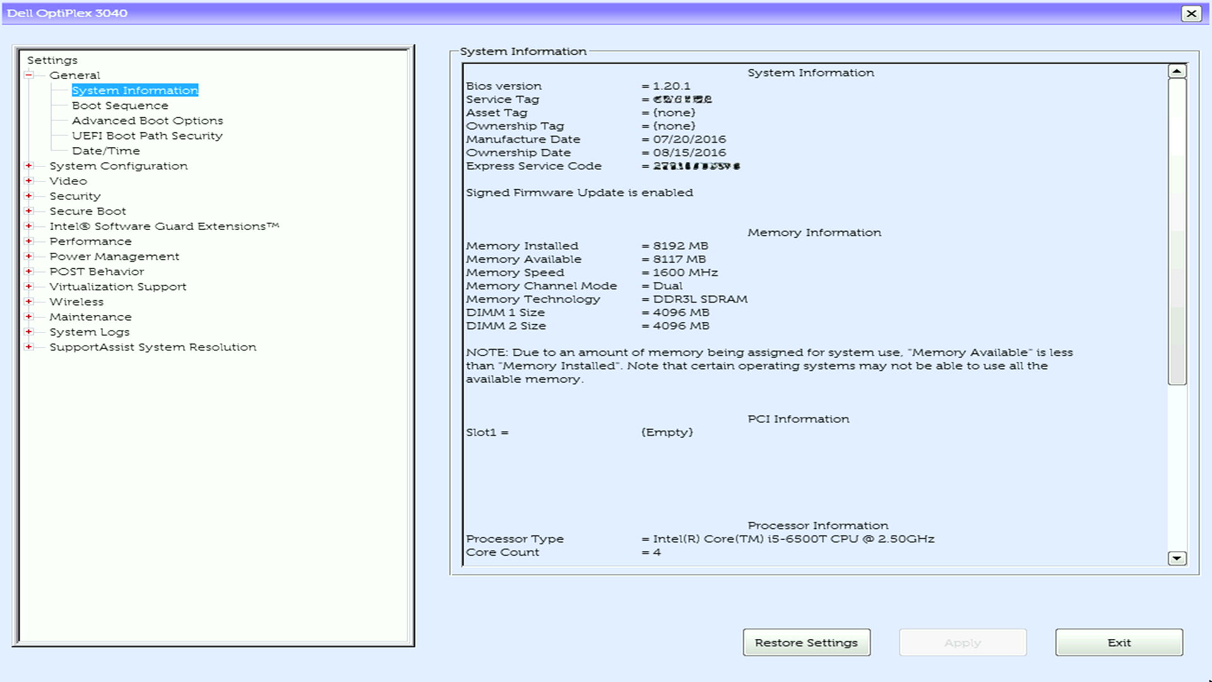Screen dimensions: 1212x682
Task: Open SupportAssist System Resolution
Action: pyautogui.click(x=153, y=347)
